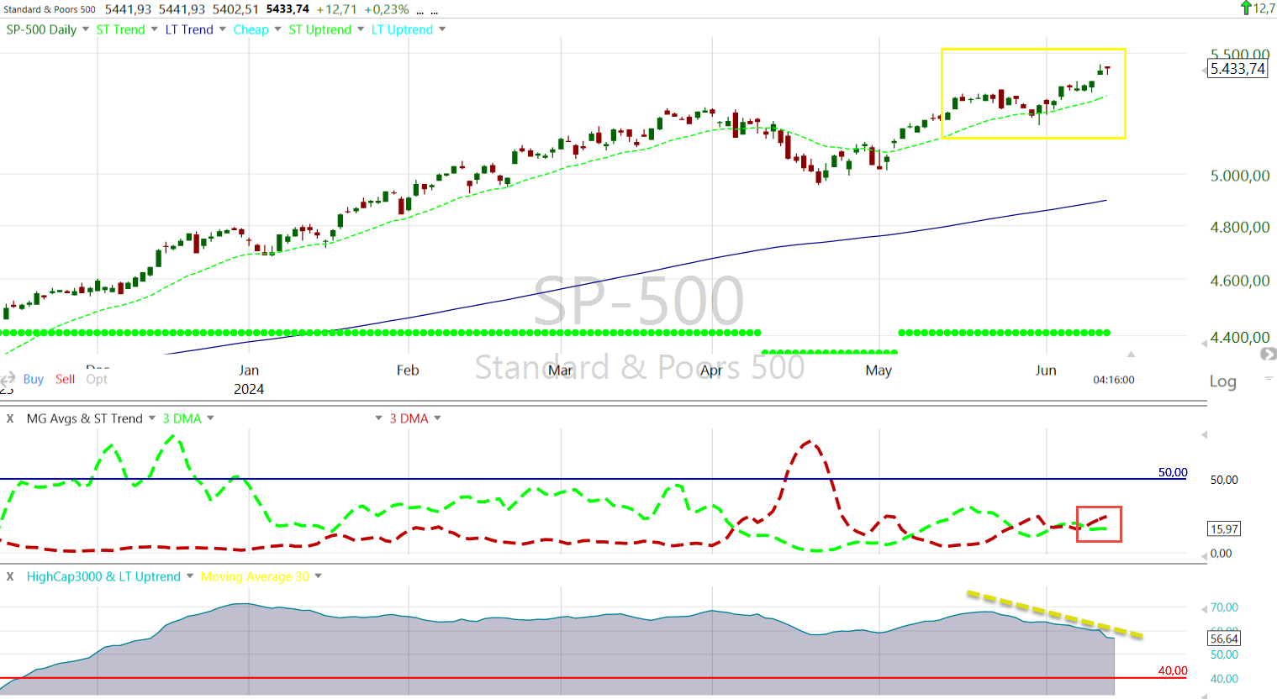
Task: Click the 56,64 indicator value tag
Action: click(x=1224, y=639)
